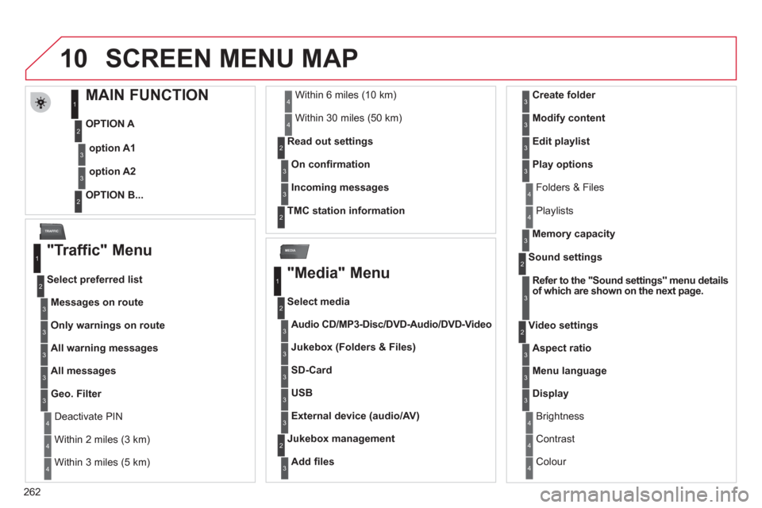Choose USB entry
762x508 pixels.
click(302, 393)
